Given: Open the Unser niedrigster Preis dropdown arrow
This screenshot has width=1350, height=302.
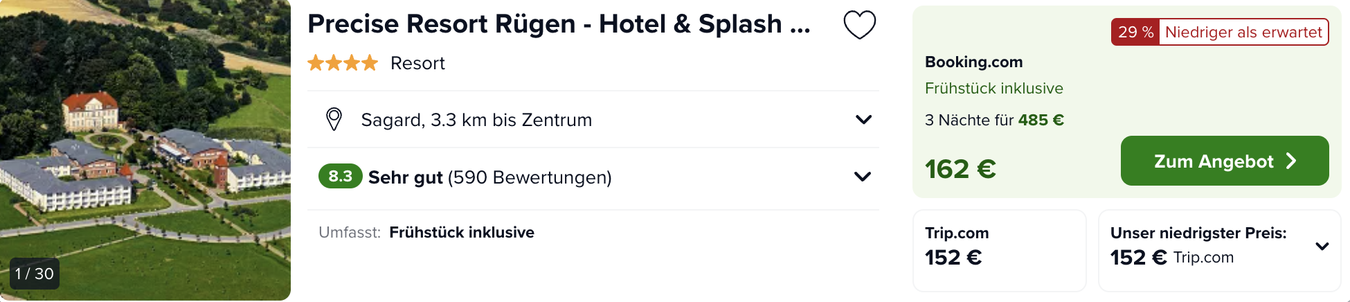Looking at the screenshot, I should (x=1322, y=247).
